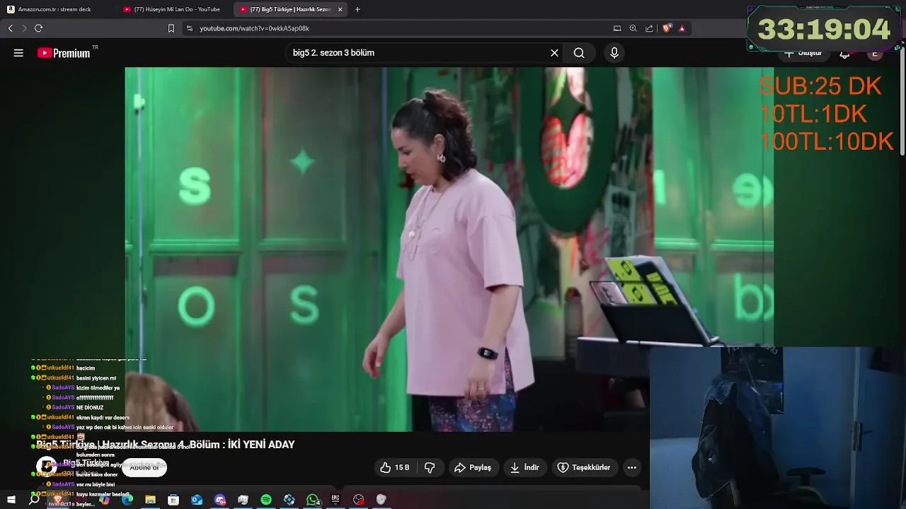The height and width of the screenshot is (509, 906).
Task: Open the YouTube hamburger guide menu
Action: pos(18,53)
